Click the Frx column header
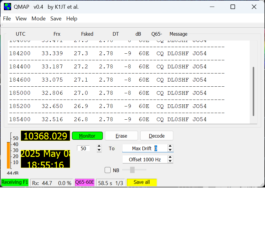The image size is (265, 239). 57,34
